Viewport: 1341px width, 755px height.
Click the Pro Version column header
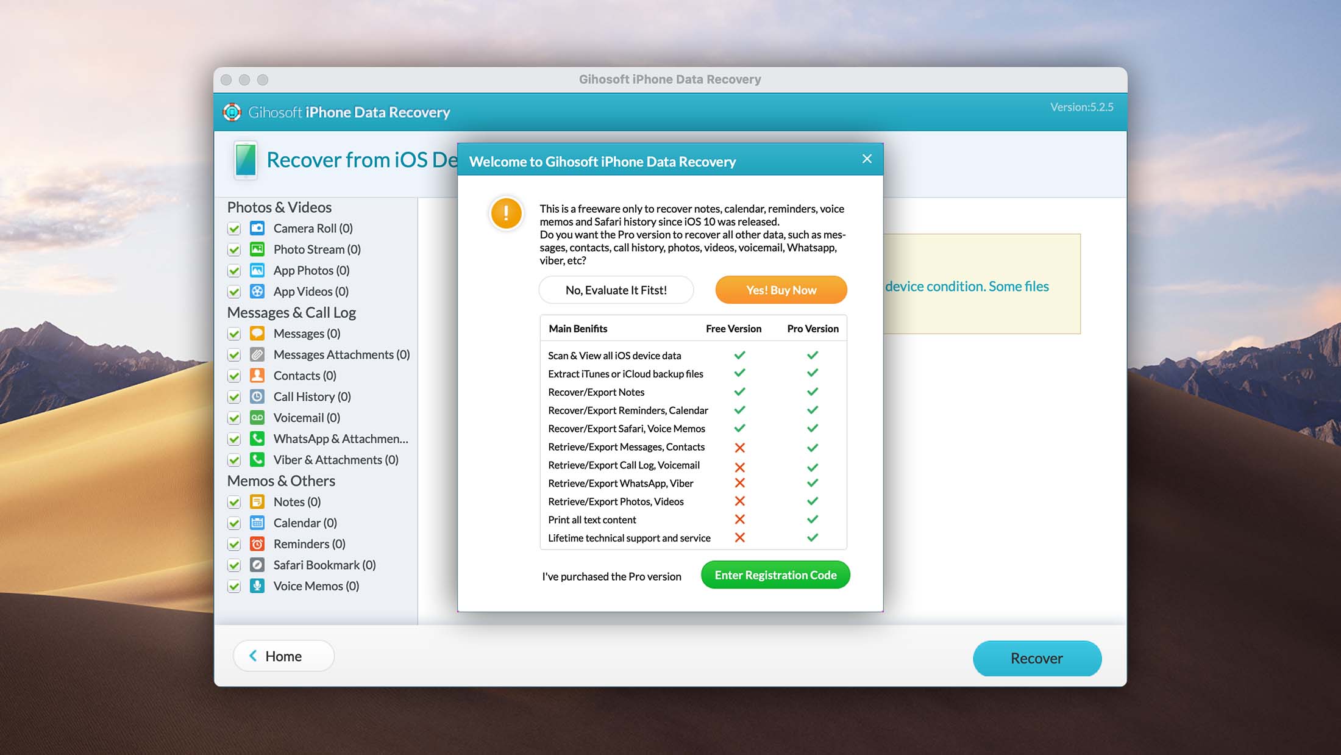[813, 329]
